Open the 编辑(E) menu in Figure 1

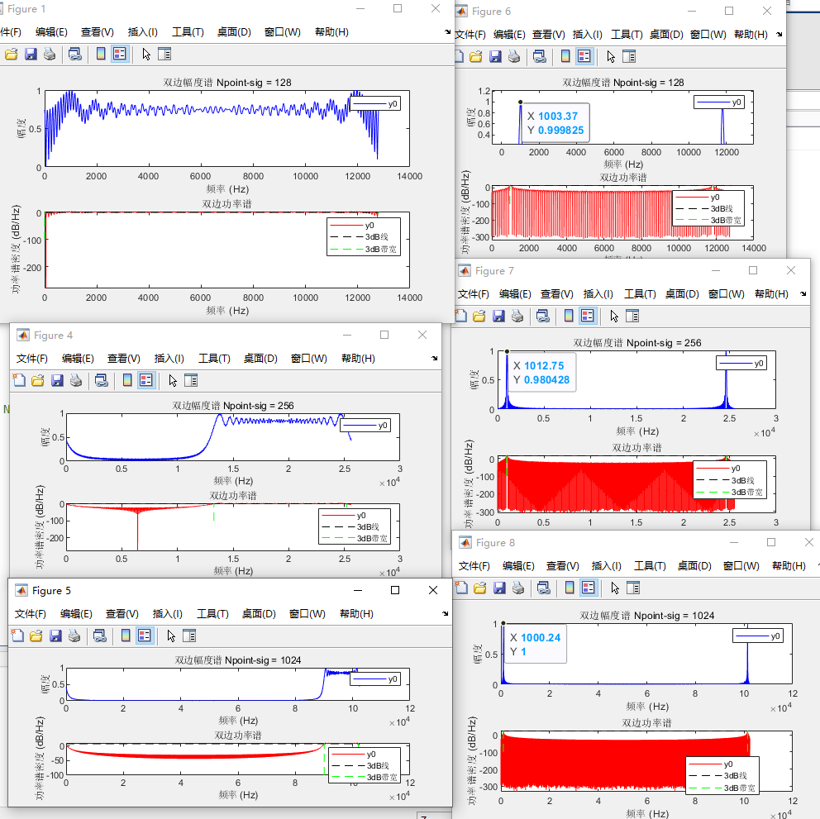51,32
